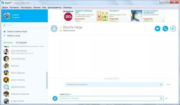Click the dial pad icon beside Набрать номер
Image resolution: width=180 pixels, height=105 pixels.
[4, 36]
